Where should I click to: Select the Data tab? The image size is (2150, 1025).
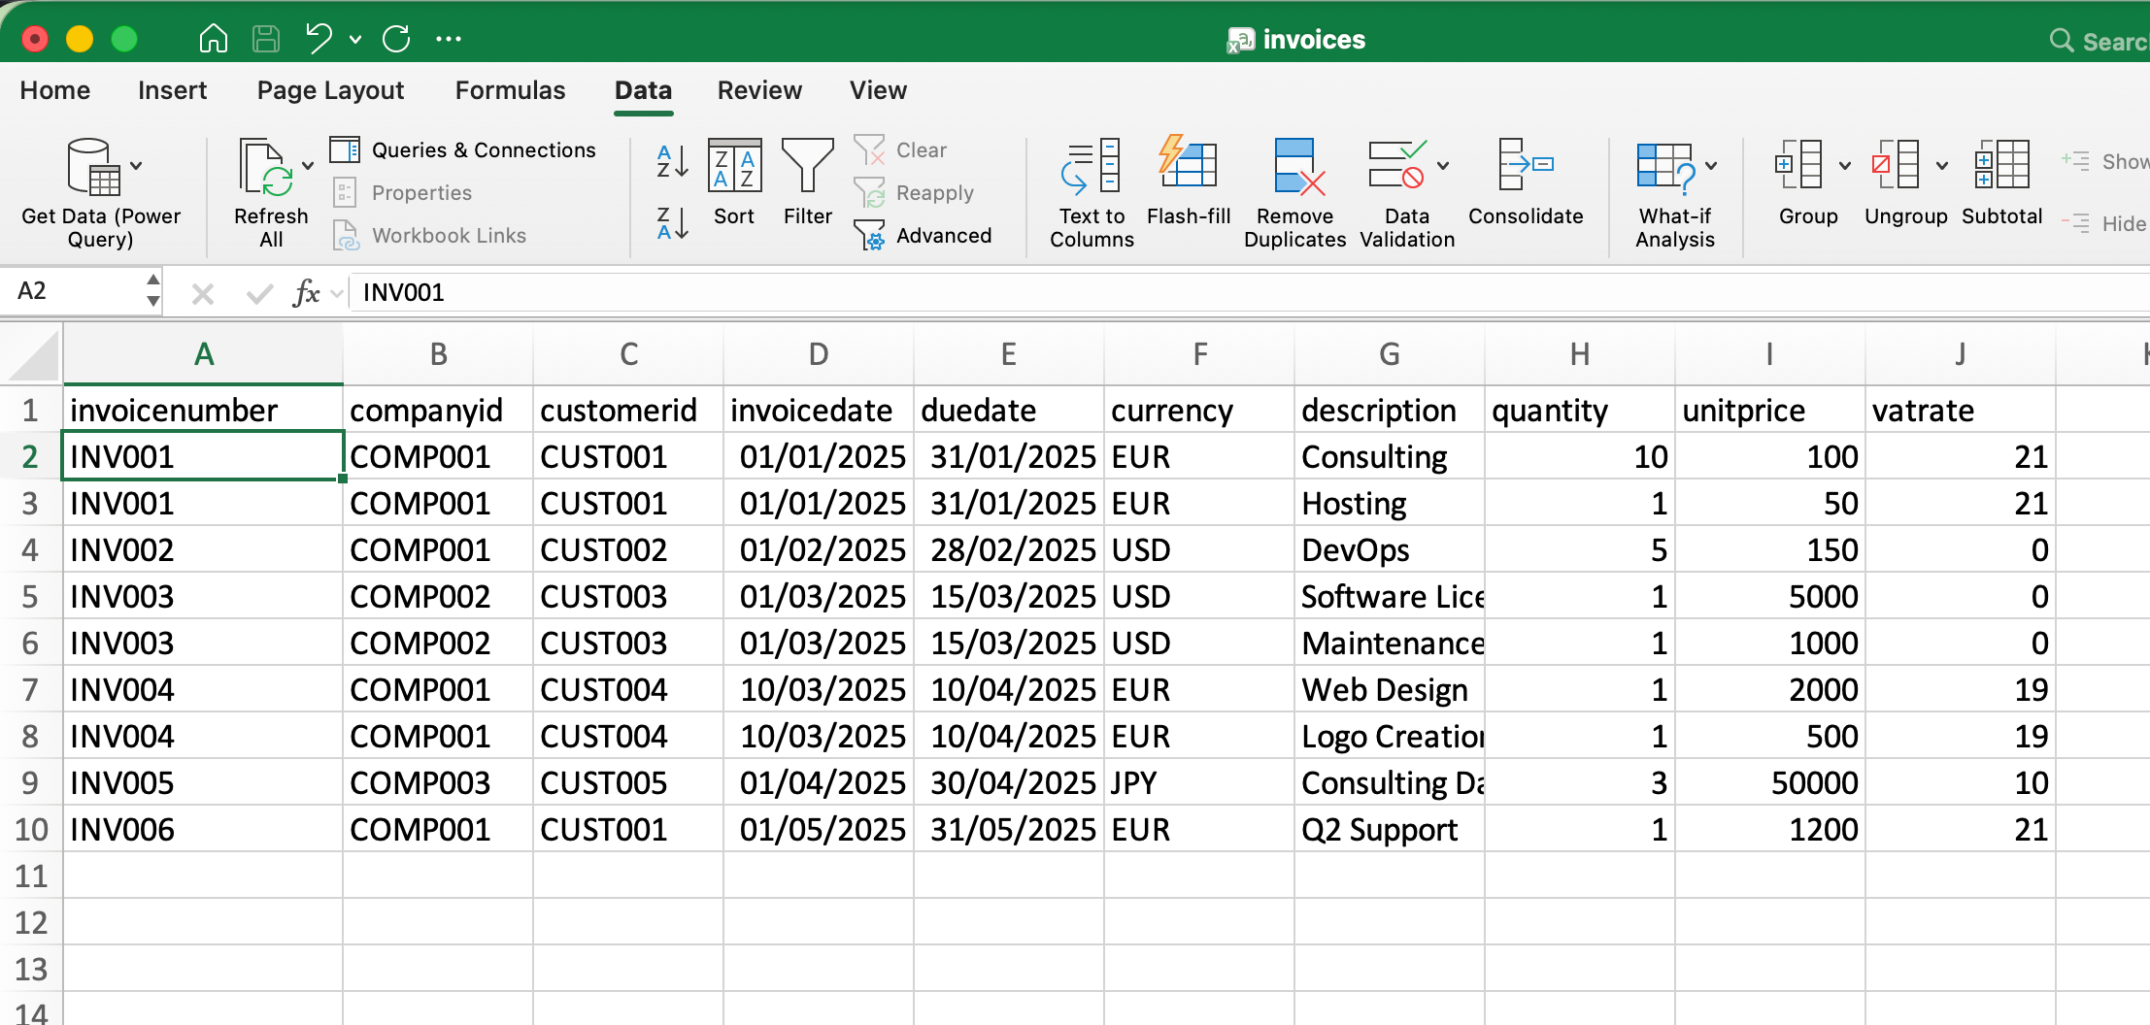[x=643, y=90]
